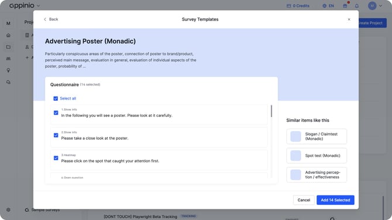The image size is (392, 220).
Task: Expand the appinio logo dropdown arrow
Action: point(38,6)
